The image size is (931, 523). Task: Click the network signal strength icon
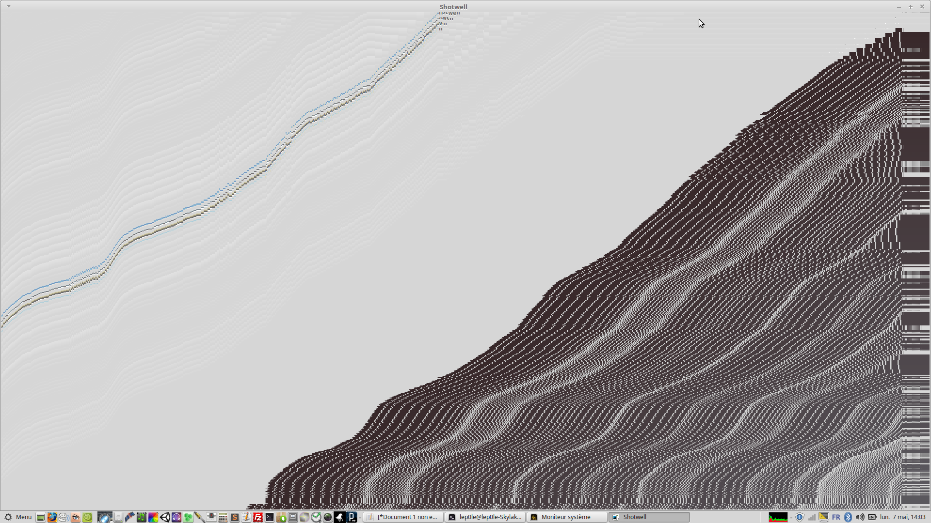coord(812,517)
